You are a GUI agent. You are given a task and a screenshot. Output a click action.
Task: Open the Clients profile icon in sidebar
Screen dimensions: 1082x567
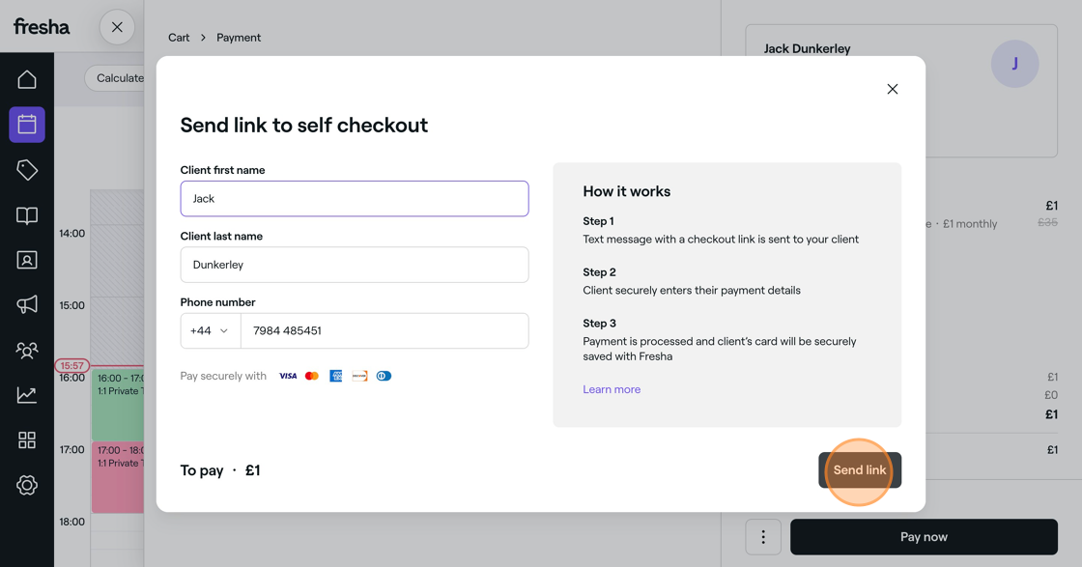pos(27,260)
